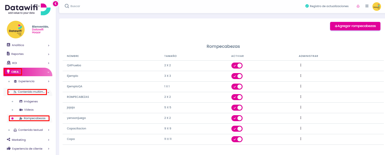Click the NOMBRE column header
Viewport: 385px width, 155px height.
point(73,56)
